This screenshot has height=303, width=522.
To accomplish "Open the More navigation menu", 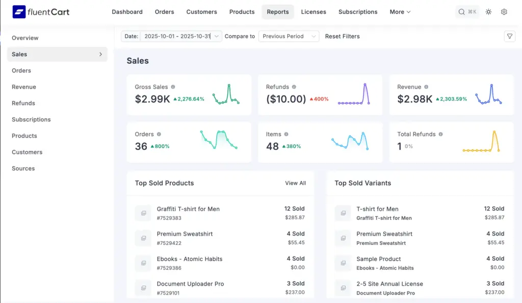I will click(399, 12).
